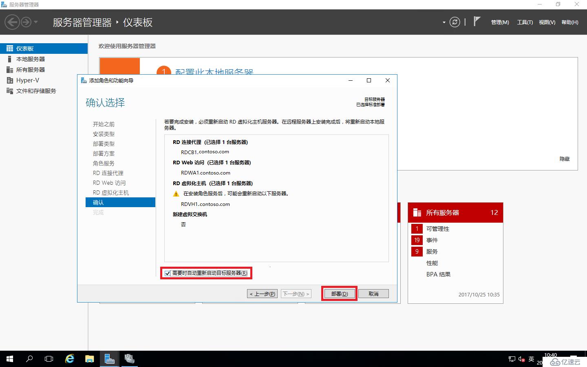Click the 取消 button in the wizard
Image resolution: width=587 pixels, height=367 pixels.
point(374,294)
